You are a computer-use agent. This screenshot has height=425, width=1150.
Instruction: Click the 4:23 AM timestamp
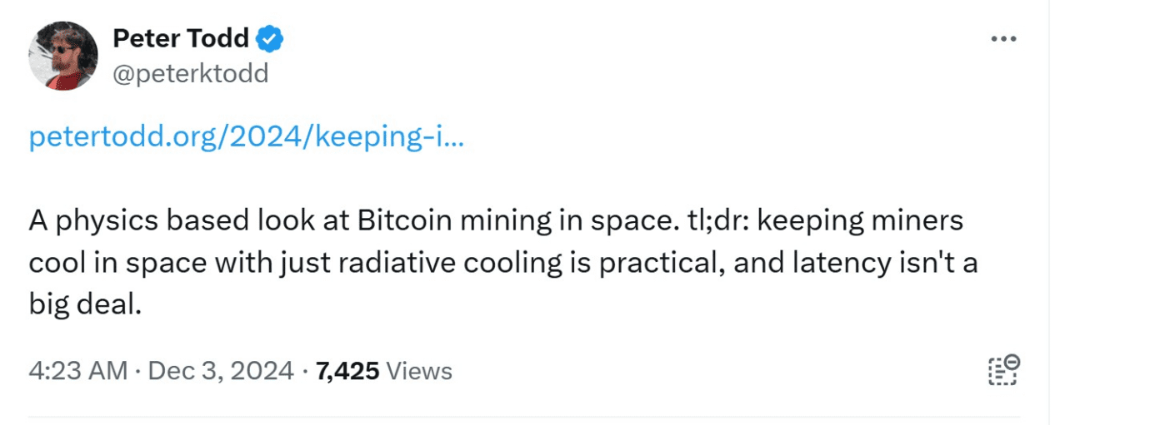tap(78, 370)
